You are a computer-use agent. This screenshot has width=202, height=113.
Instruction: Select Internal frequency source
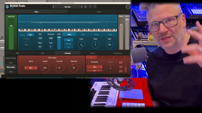pos(22,35)
